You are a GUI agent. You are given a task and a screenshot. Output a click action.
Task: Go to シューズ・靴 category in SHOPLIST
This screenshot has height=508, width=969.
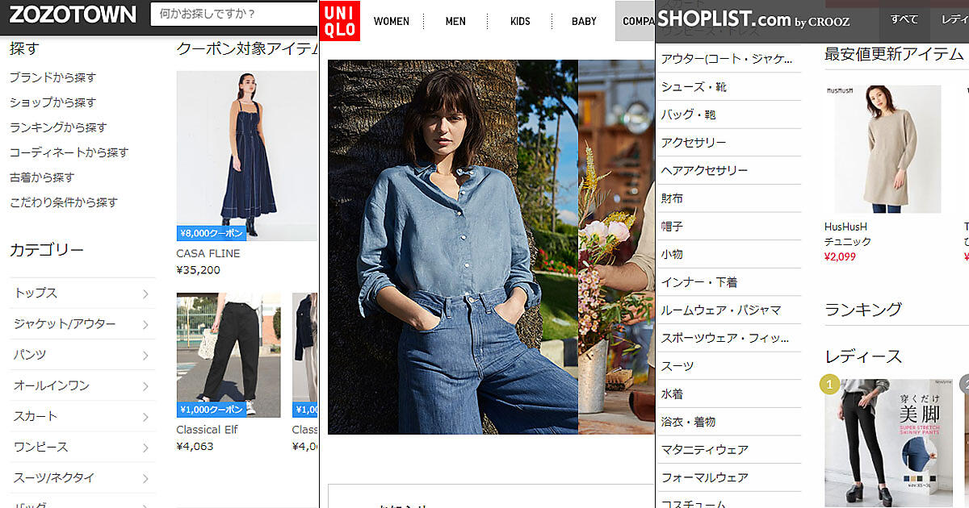coord(694,87)
